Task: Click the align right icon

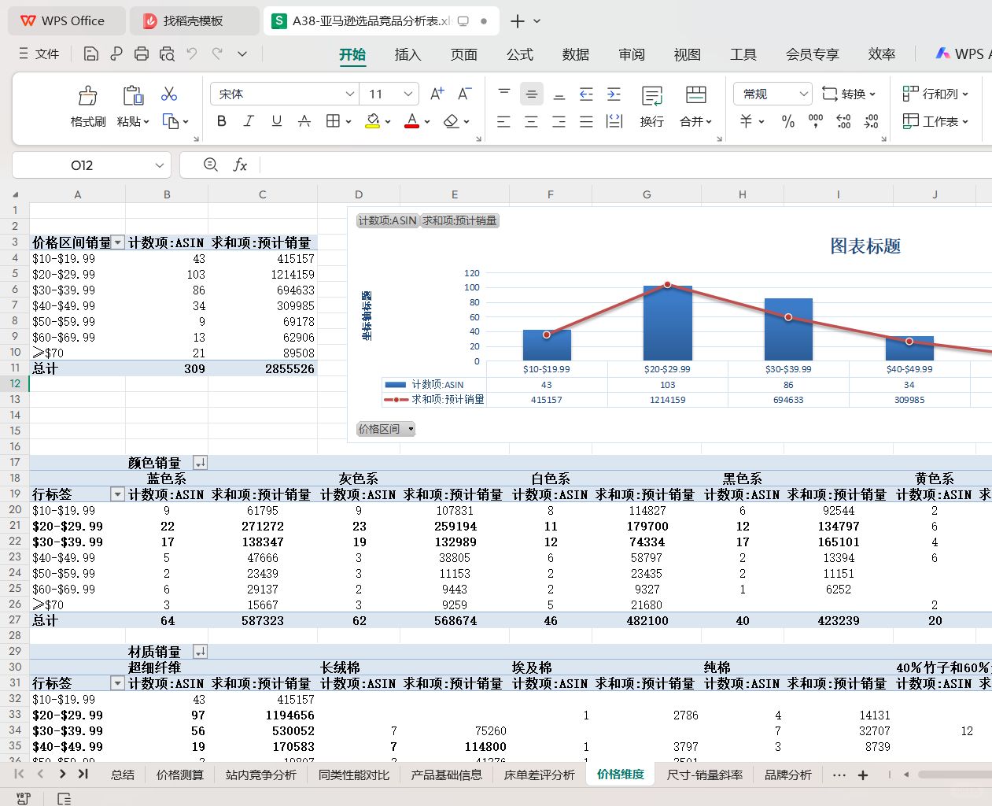Action: coord(559,121)
